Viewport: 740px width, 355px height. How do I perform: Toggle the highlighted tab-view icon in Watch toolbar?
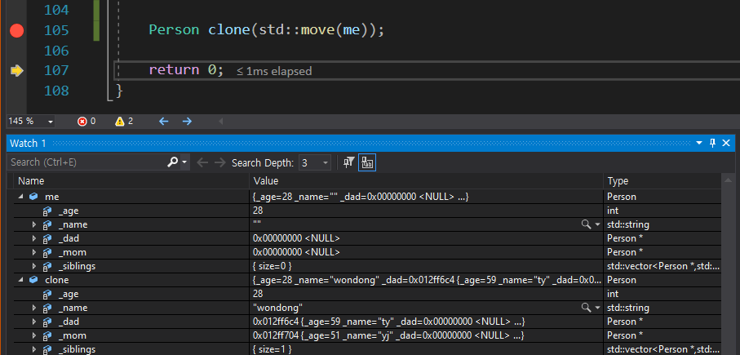(366, 162)
